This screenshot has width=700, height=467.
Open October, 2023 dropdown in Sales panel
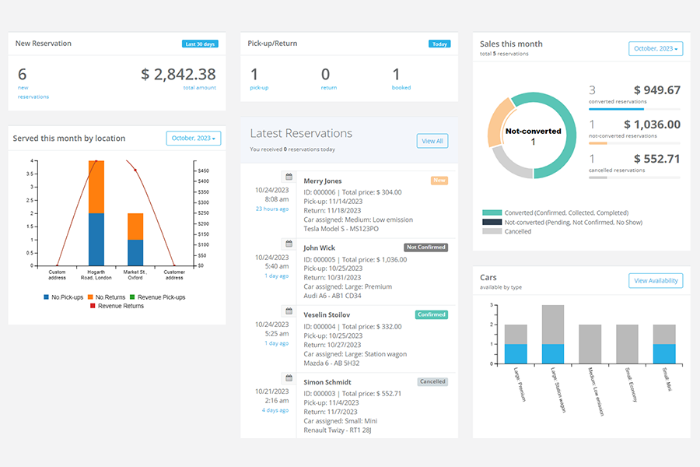pos(656,49)
